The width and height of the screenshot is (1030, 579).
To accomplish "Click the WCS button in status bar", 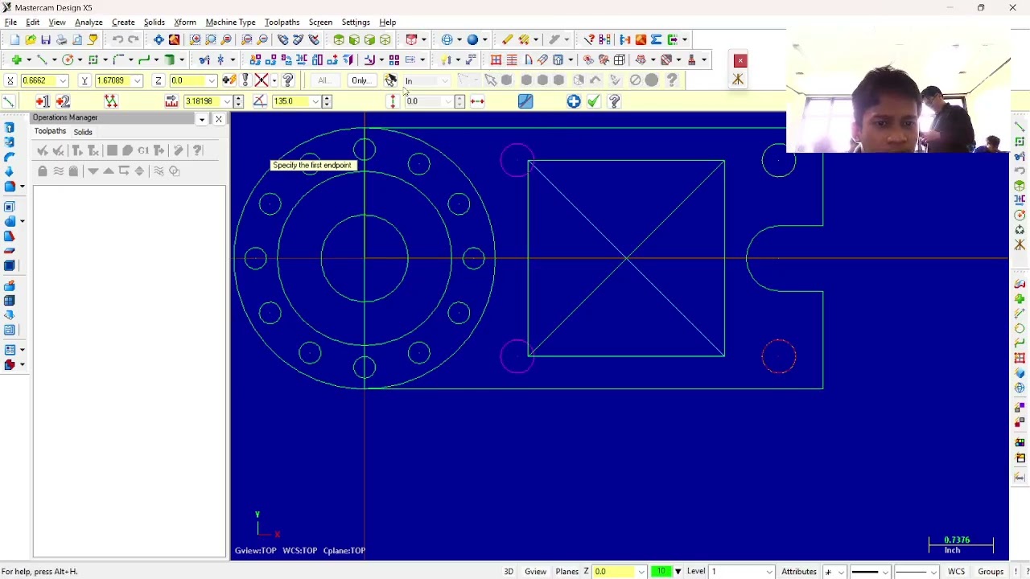I will (956, 572).
